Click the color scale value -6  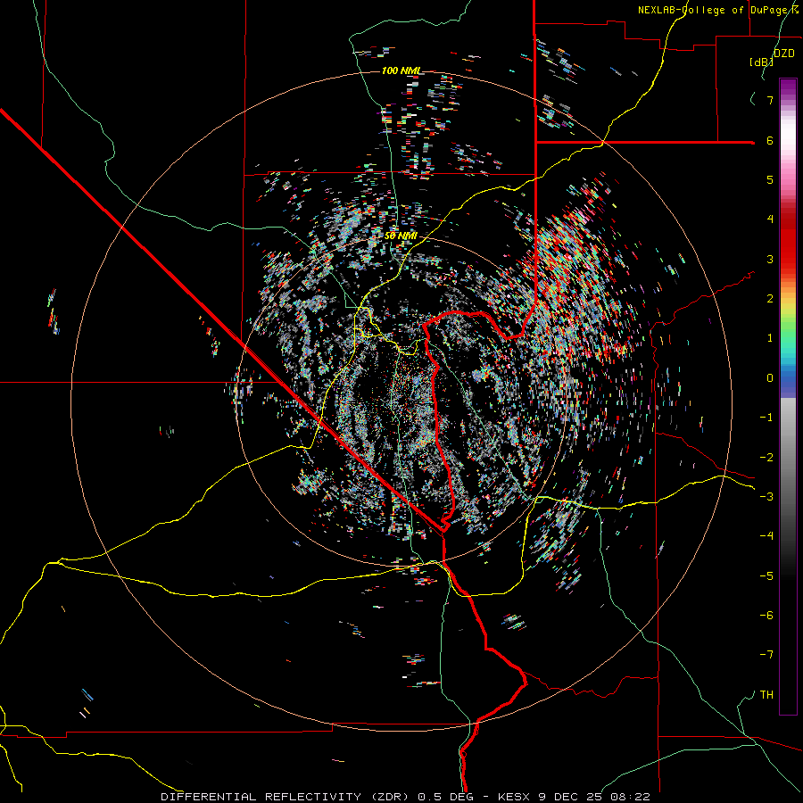[x=766, y=616]
